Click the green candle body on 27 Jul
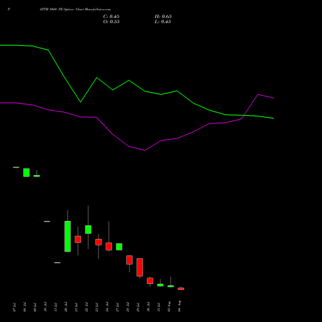This screenshot has width=322, height=322. coord(119,247)
